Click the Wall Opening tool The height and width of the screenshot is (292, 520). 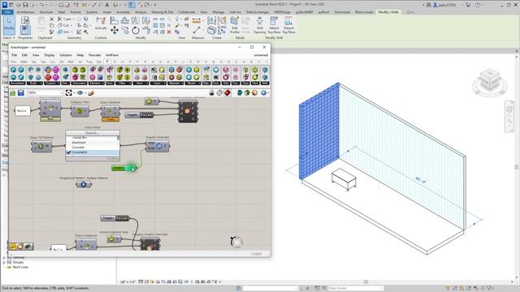point(259,25)
